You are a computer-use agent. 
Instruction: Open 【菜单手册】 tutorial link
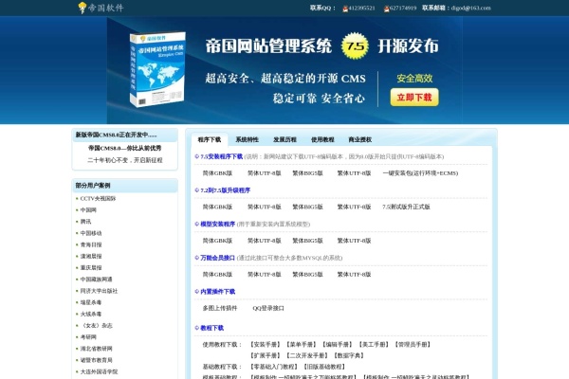(x=301, y=344)
